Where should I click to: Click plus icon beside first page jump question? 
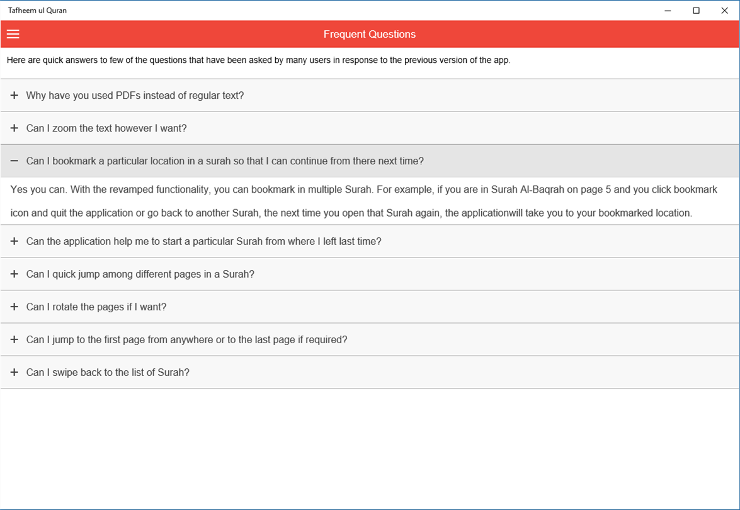[x=14, y=340]
